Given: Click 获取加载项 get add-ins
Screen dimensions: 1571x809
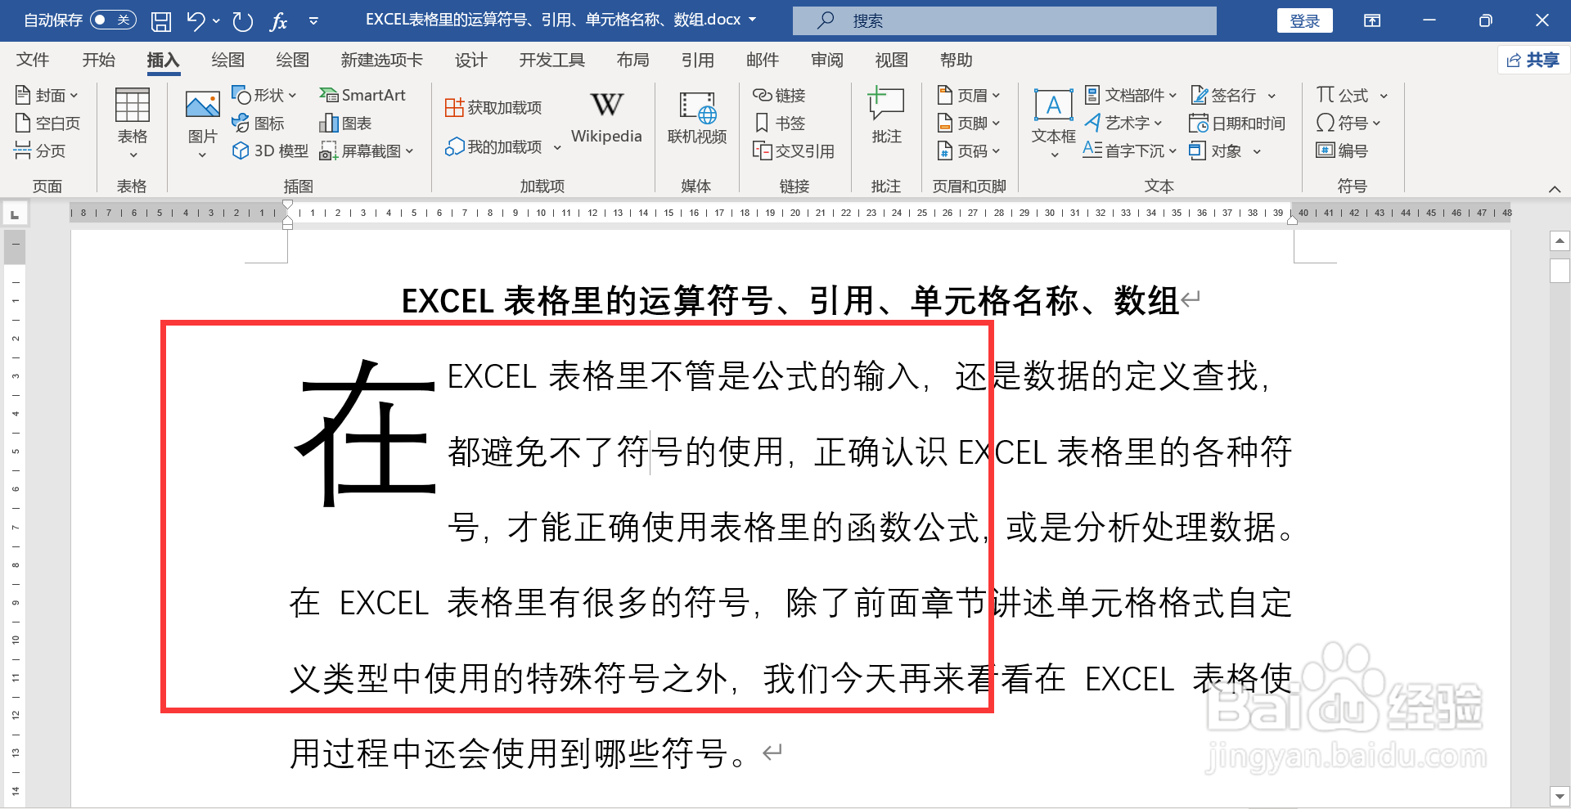Looking at the screenshot, I should click(493, 107).
